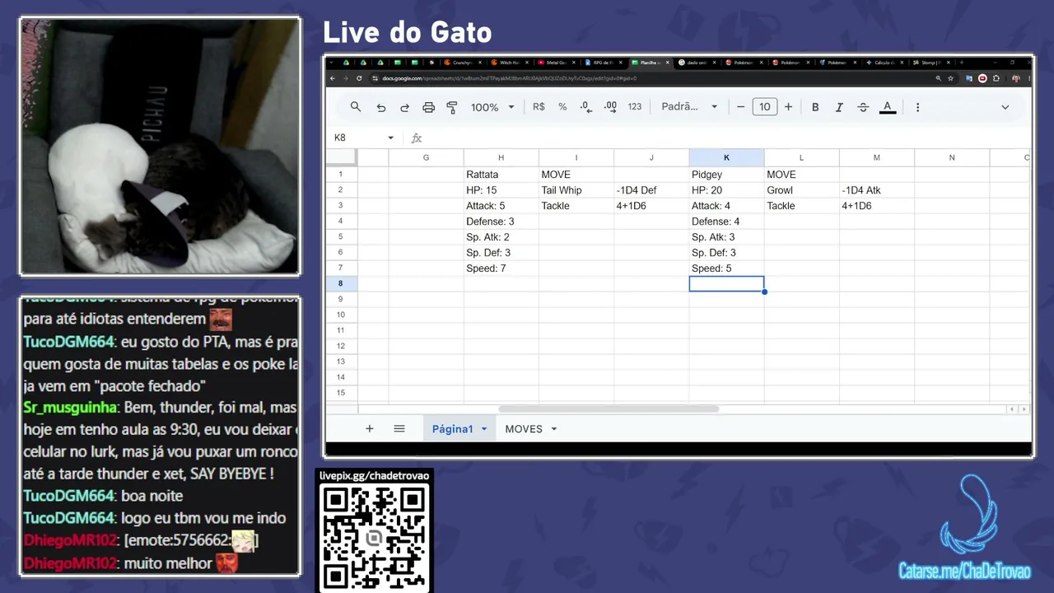Bookmark this page with the star icon

950,78
